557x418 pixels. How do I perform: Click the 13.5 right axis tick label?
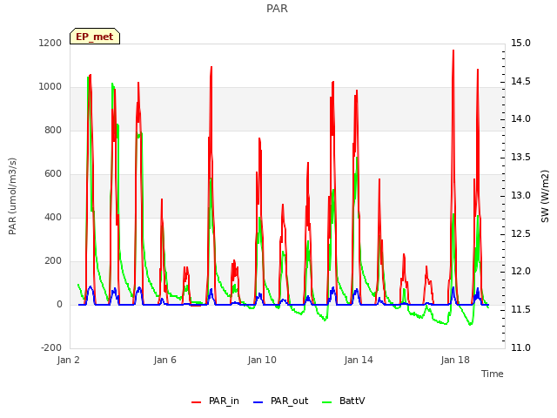[x=520, y=158]
